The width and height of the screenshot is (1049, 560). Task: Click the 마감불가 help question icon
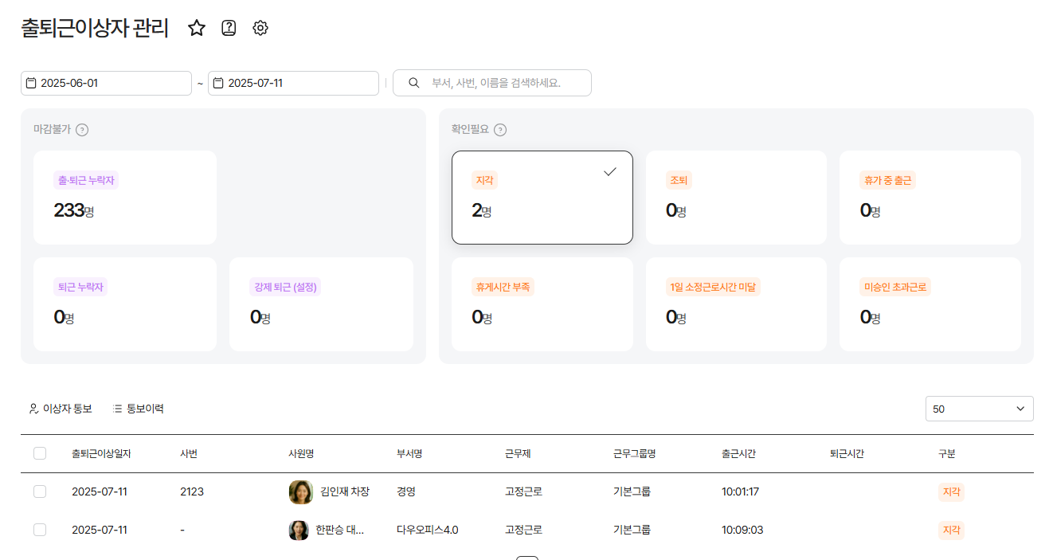coord(82,130)
